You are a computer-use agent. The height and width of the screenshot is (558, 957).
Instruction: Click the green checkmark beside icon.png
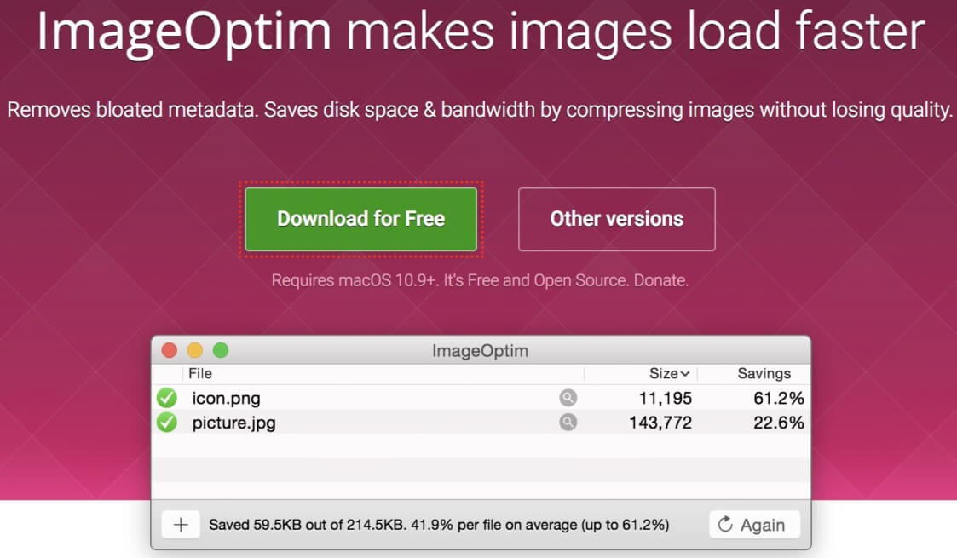[167, 398]
